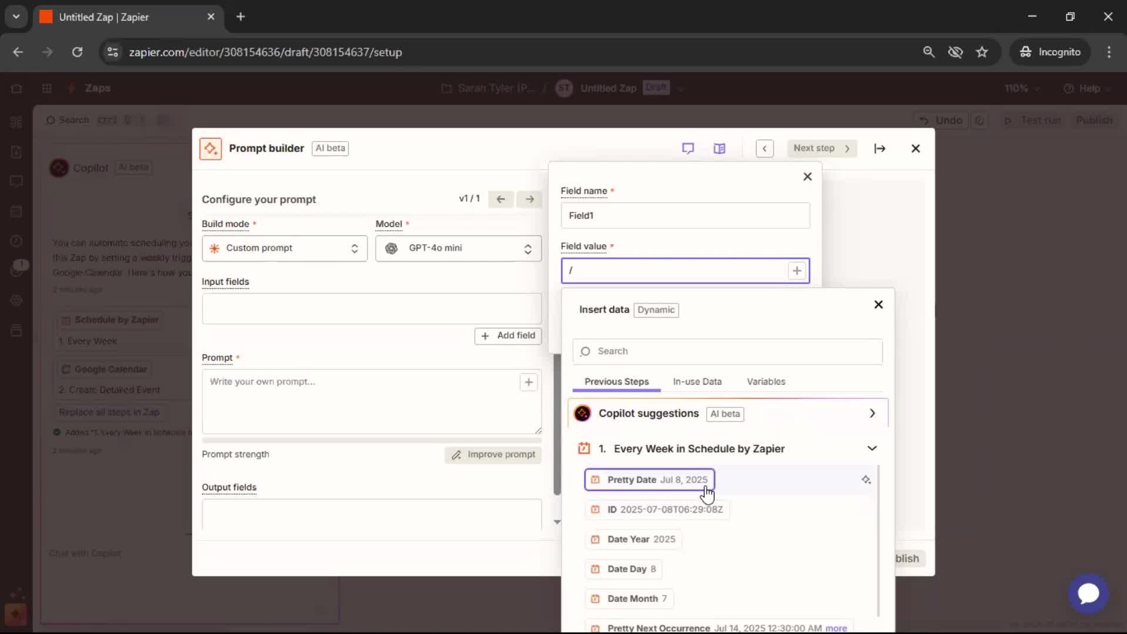The width and height of the screenshot is (1127, 634).
Task: Click the Google Calendar Copilot chip
Action: 104,369
